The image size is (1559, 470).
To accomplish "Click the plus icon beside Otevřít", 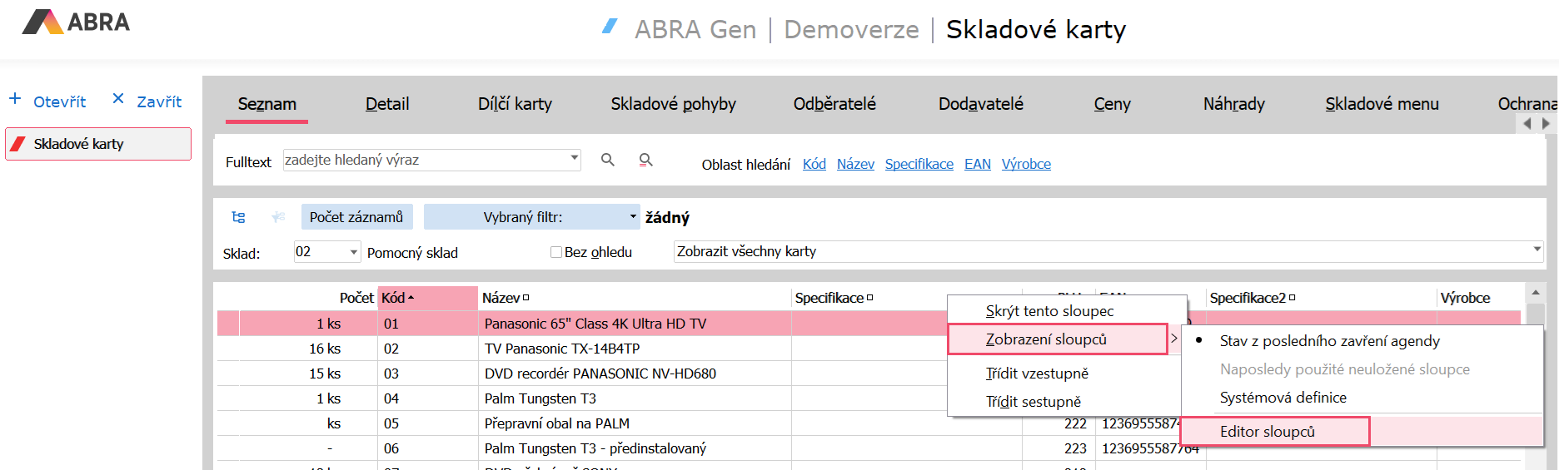I will pyautogui.click(x=15, y=99).
